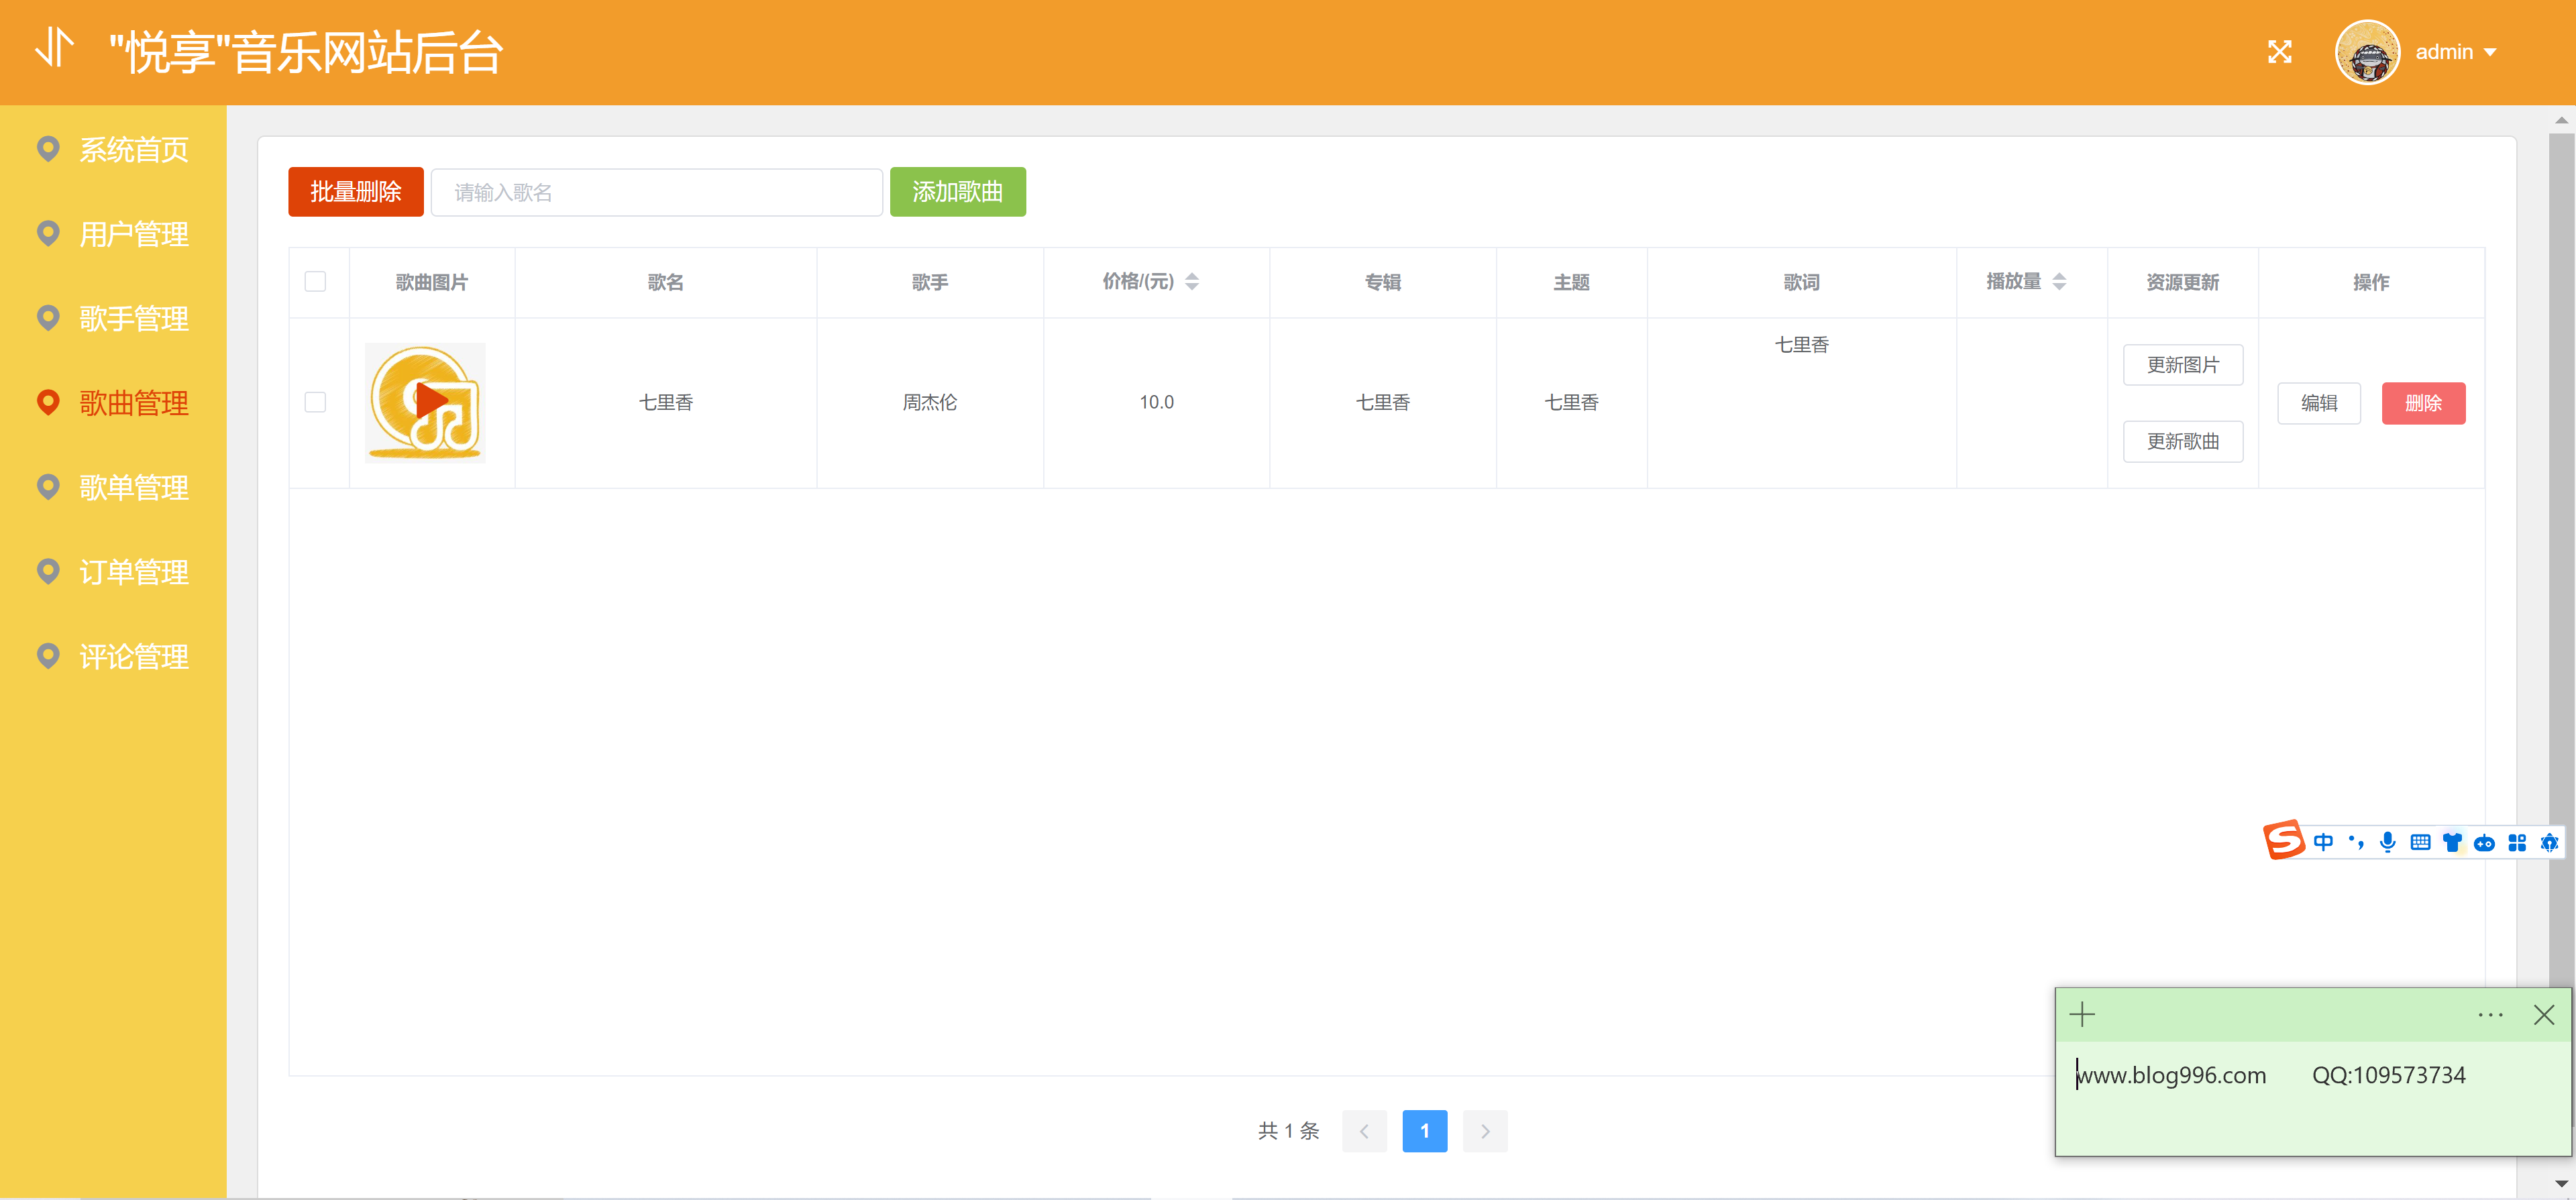2576x1200 pixels.
Task: Click the 请输入歌名 search field
Action: [656, 192]
